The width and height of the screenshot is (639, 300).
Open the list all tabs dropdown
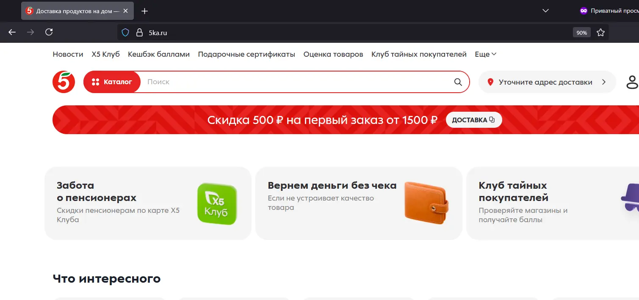pyautogui.click(x=545, y=11)
